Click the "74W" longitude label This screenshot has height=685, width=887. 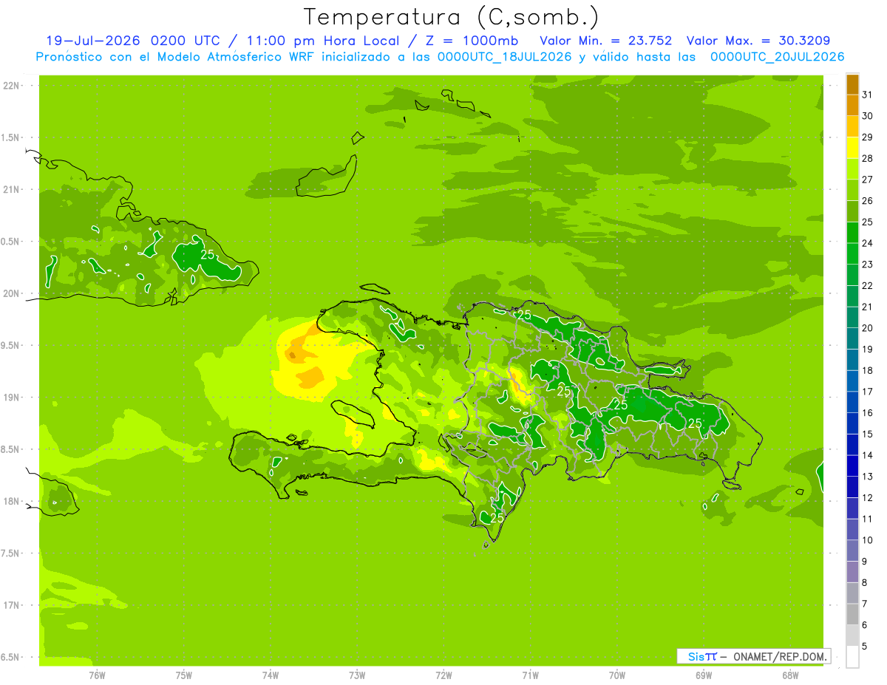point(271,675)
